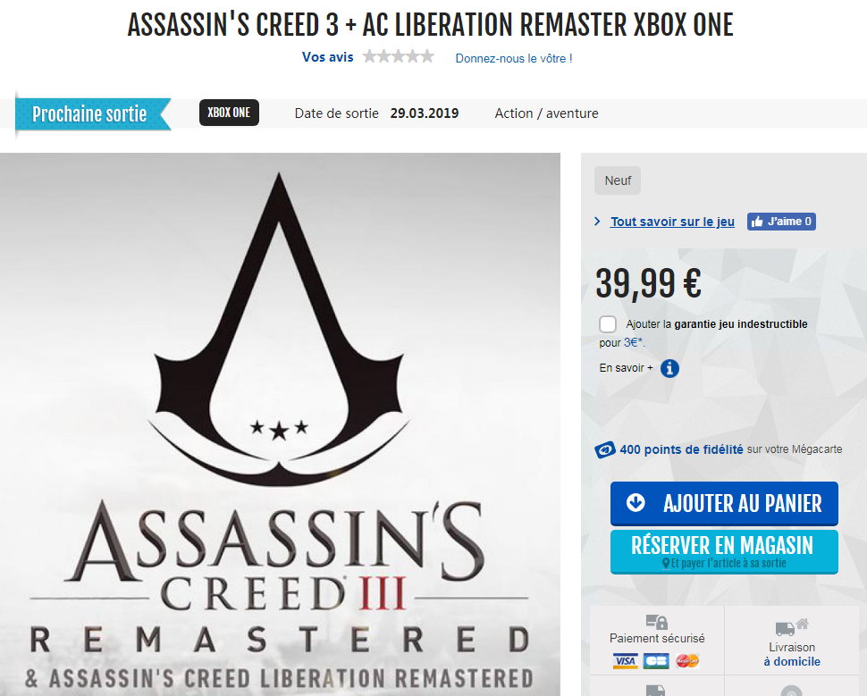867x696 pixels.
Task: Open the Tout savoir sur le jeu link
Action: (x=672, y=222)
